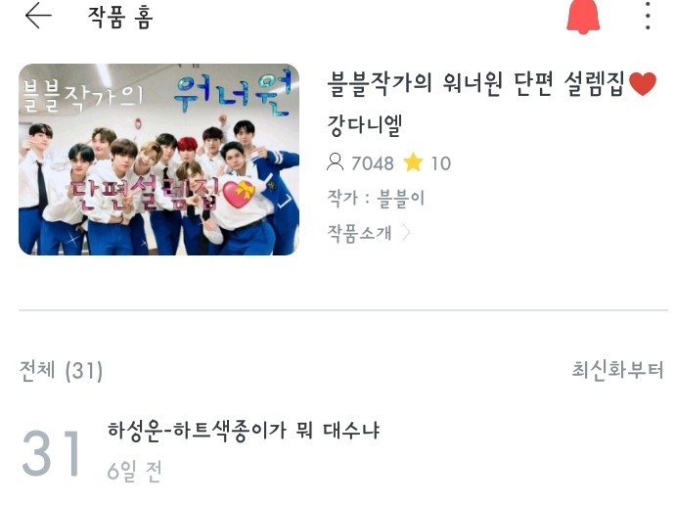The image size is (676, 507).
Task: Click the yellow star rating icon
Action: coord(413,162)
